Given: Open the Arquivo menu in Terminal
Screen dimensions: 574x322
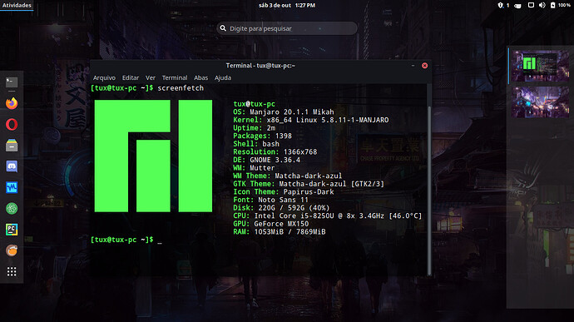Looking at the screenshot, I should (104, 77).
